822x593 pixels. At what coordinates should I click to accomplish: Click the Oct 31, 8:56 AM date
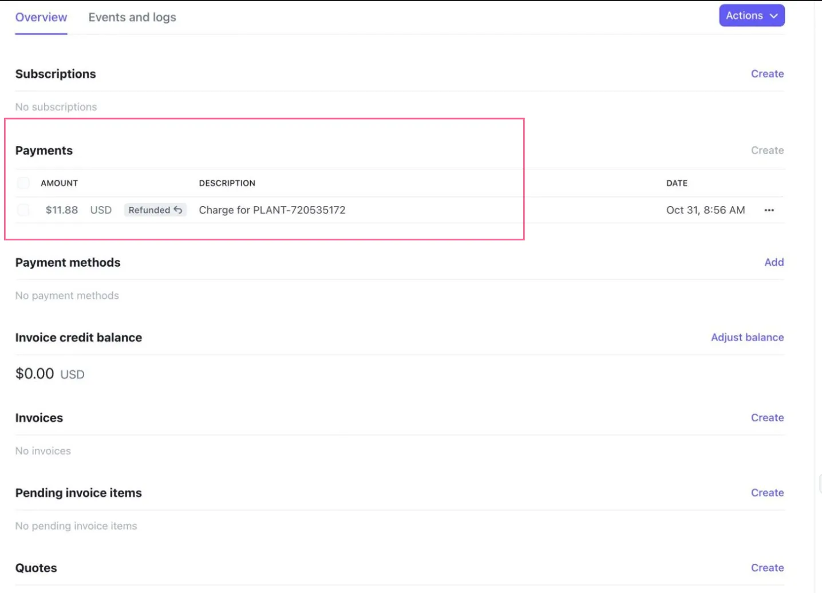pyautogui.click(x=705, y=210)
